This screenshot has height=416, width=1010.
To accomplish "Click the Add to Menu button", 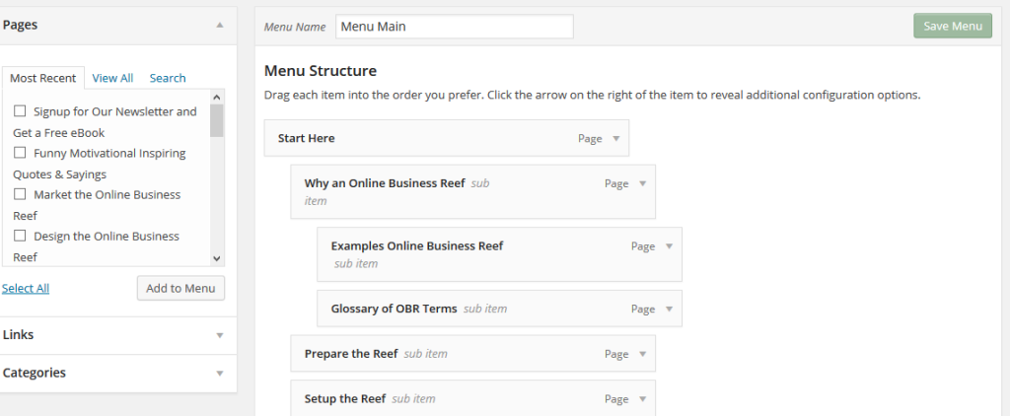I will (180, 288).
